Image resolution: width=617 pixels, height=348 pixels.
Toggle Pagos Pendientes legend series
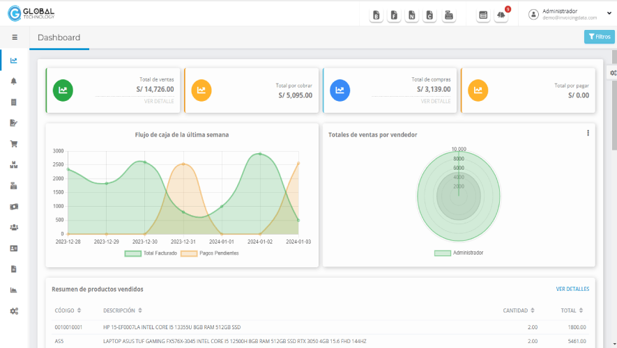210,253
